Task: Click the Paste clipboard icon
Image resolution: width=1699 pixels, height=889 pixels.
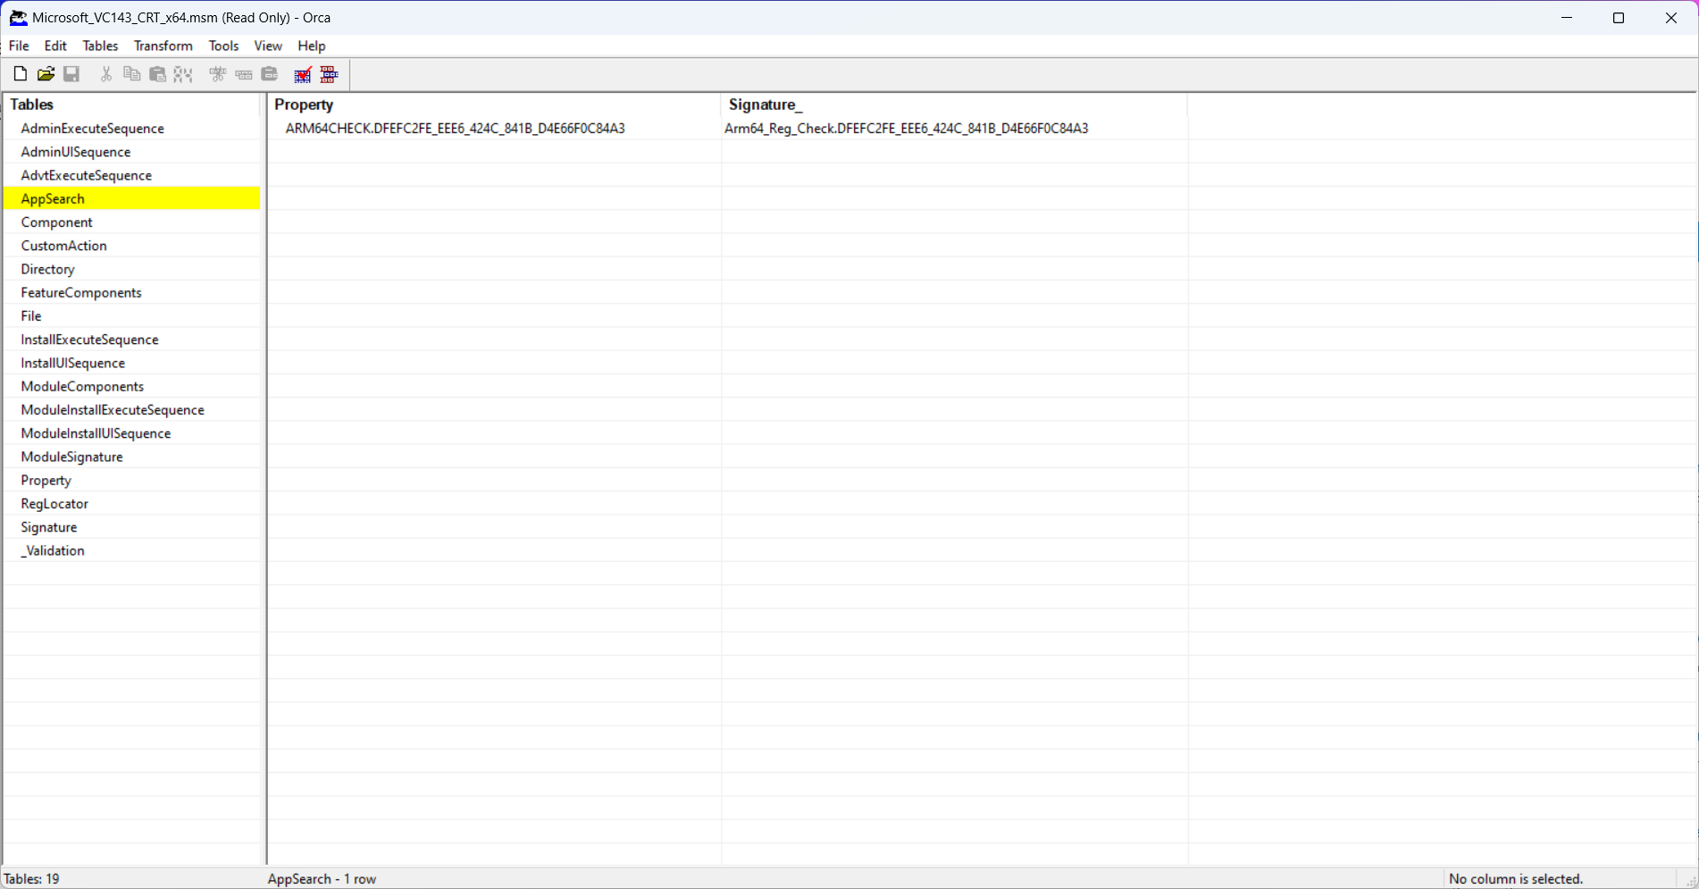Action: coord(157,74)
